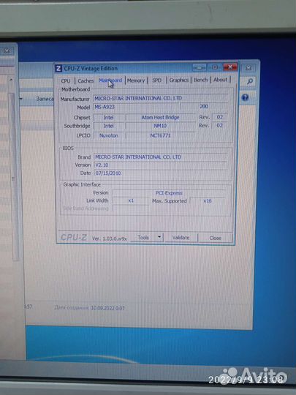
Task: Click the scrollbar up arrow in left panel
Action: pyautogui.click(x=10, y=80)
